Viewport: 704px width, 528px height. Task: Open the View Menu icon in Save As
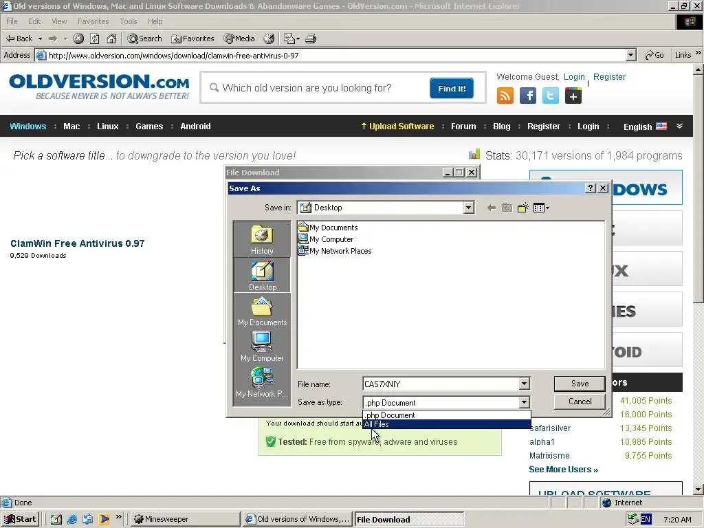point(541,208)
